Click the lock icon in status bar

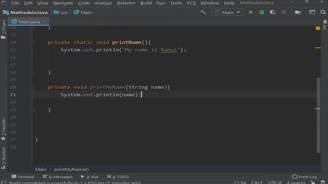(313, 182)
